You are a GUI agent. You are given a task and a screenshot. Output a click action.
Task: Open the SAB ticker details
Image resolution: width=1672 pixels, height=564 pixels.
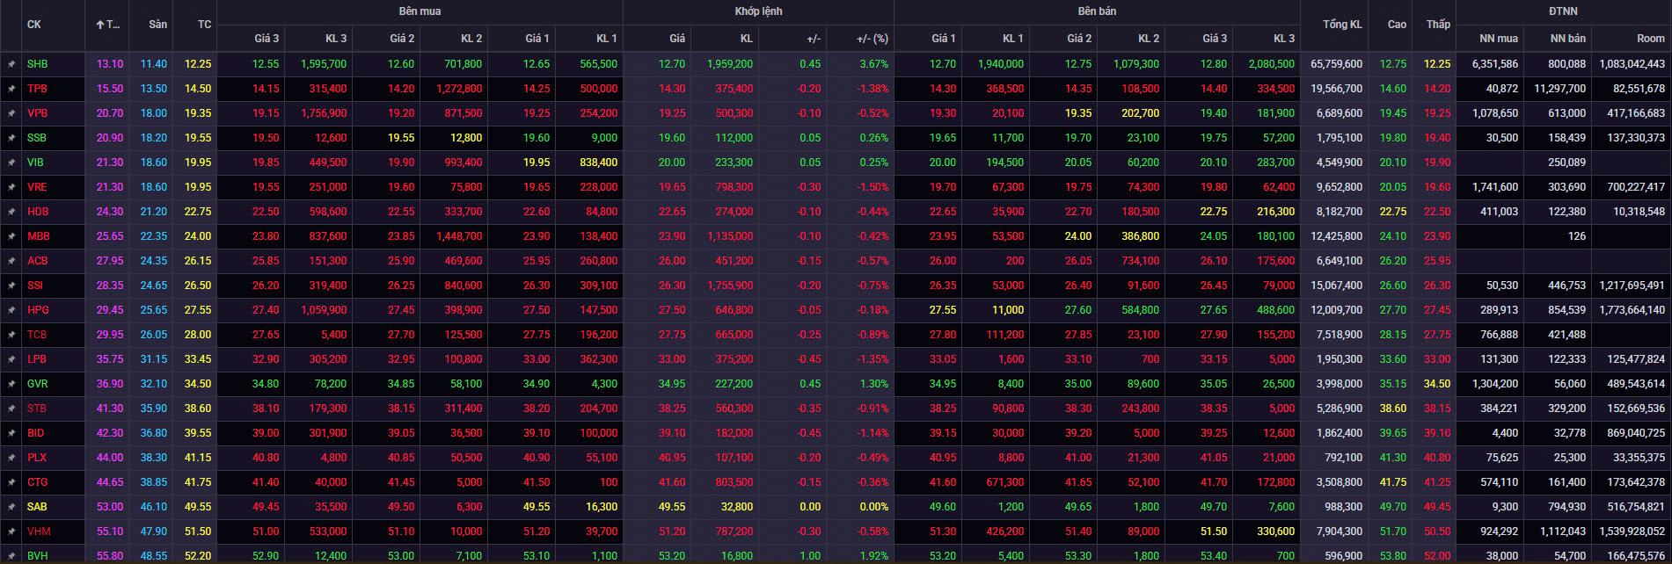[37, 507]
